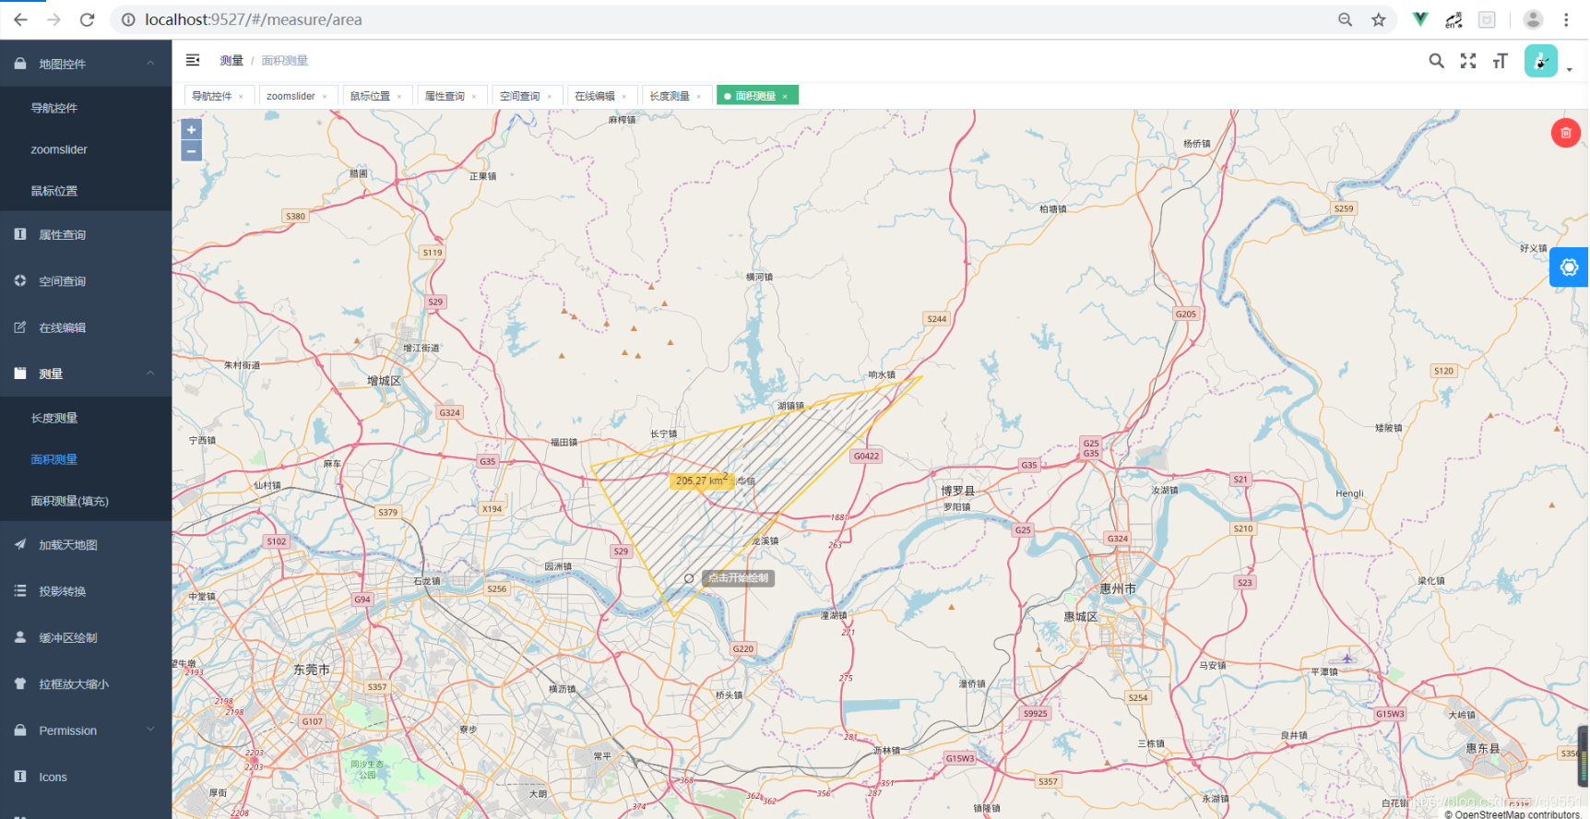Close the 鼠标位置 tab
This screenshot has height=819, width=1590.
tap(399, 97)
